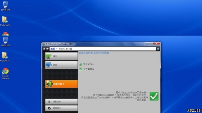Click the heading 建立系統恢復USB快閃記憶體
The width and height of the screenshot is (202, 113).
tap(93, 53)
